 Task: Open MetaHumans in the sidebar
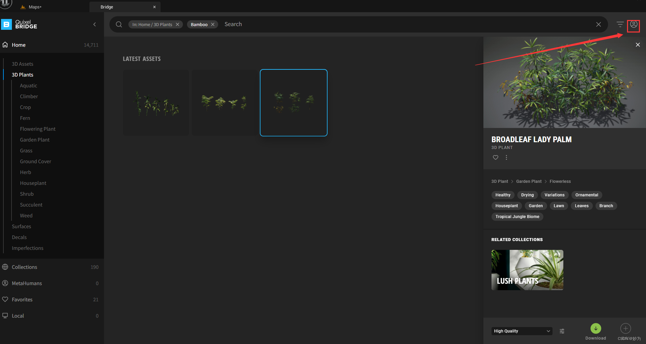pos(52,283)
